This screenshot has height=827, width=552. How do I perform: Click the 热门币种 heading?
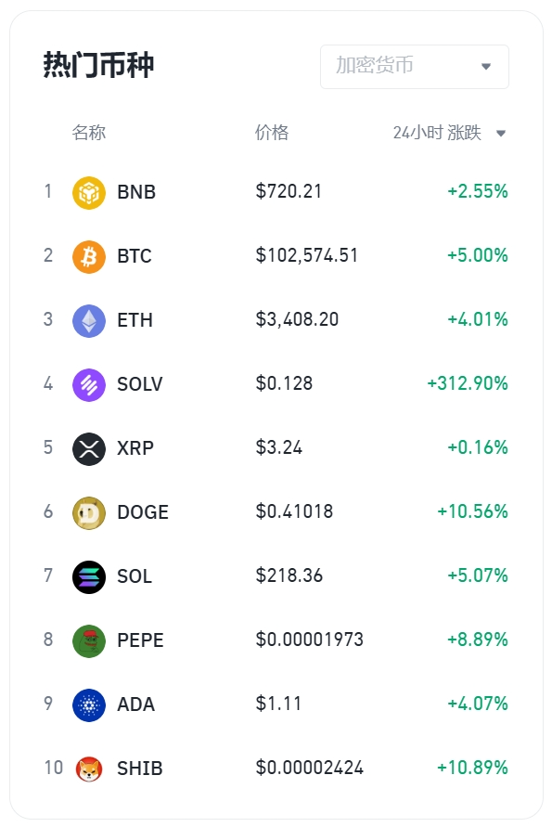click(98, 65)
